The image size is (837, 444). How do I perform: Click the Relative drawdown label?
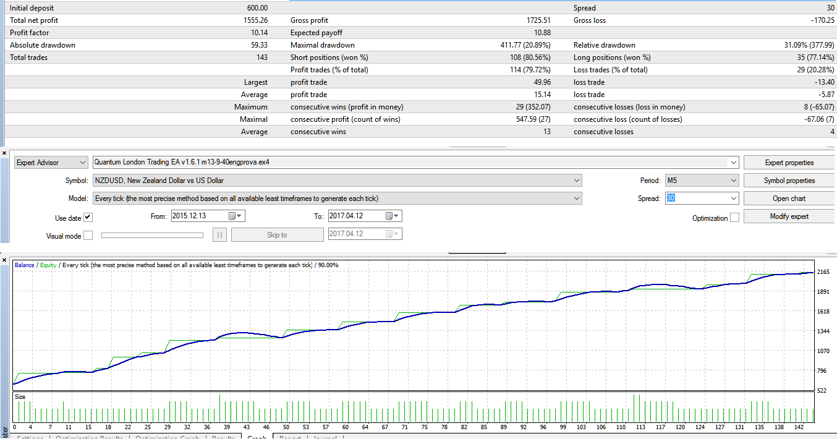click(x=605, y=45)
